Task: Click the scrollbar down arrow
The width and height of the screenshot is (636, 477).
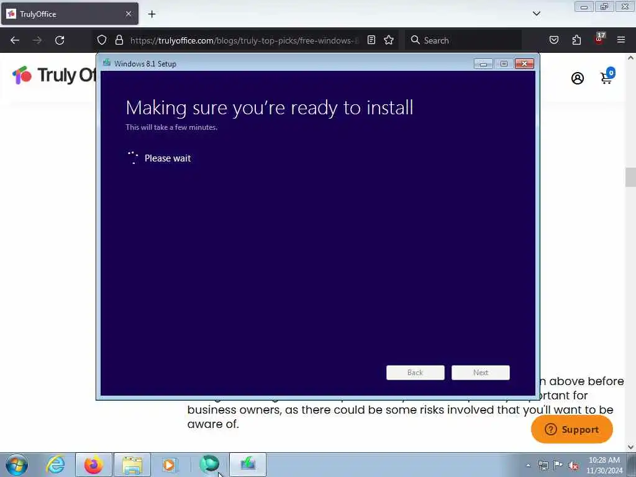Action: click(x=630, y=447)
